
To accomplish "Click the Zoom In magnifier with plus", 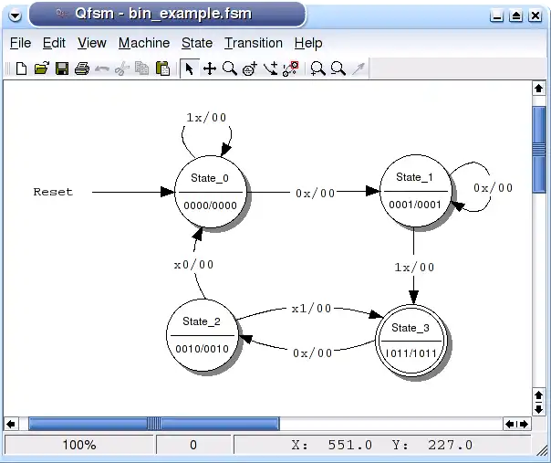I will pyautogui.click(x=318, y=68).
